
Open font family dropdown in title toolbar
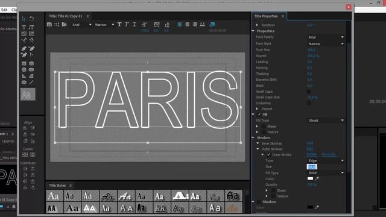[82, 25]
